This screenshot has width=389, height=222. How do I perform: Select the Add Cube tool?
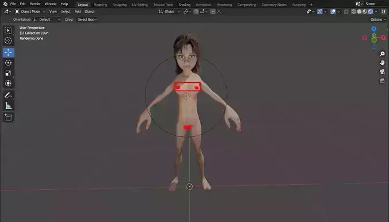pyautogui.click(x=8, y=117)
